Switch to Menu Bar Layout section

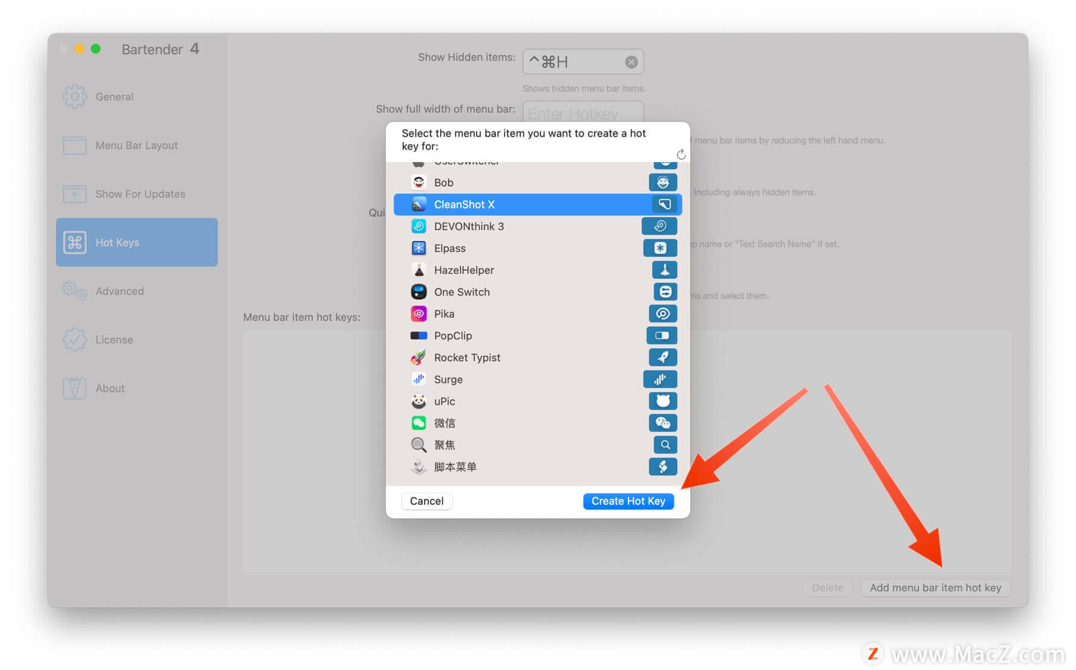pyautogui.click(x=137, y=145)
